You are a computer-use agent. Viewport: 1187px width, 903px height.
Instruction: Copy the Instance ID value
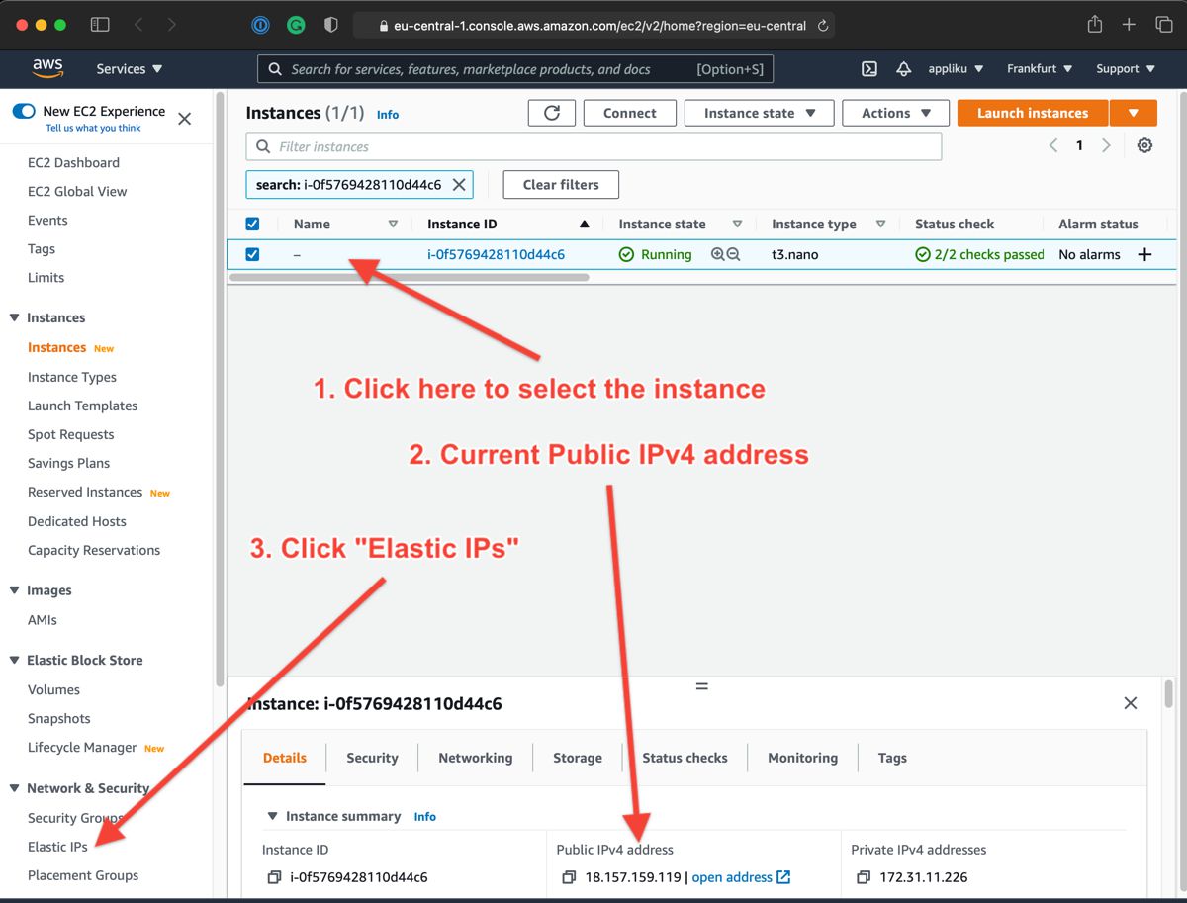tap(275, 877)
